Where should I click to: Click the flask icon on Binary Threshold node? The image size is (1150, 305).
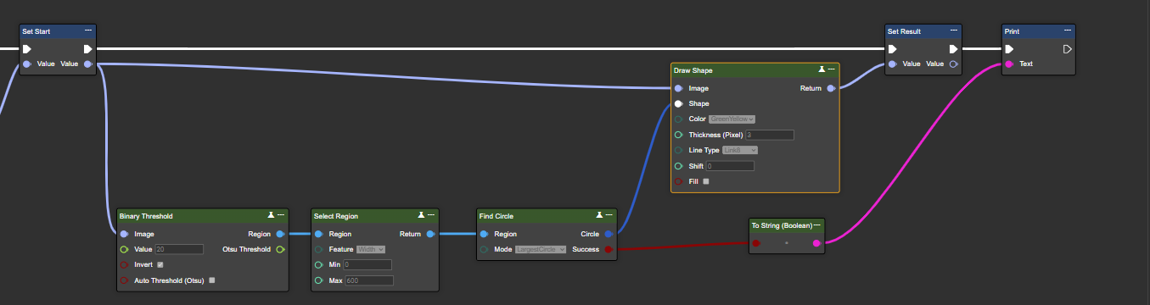point(271,215)
